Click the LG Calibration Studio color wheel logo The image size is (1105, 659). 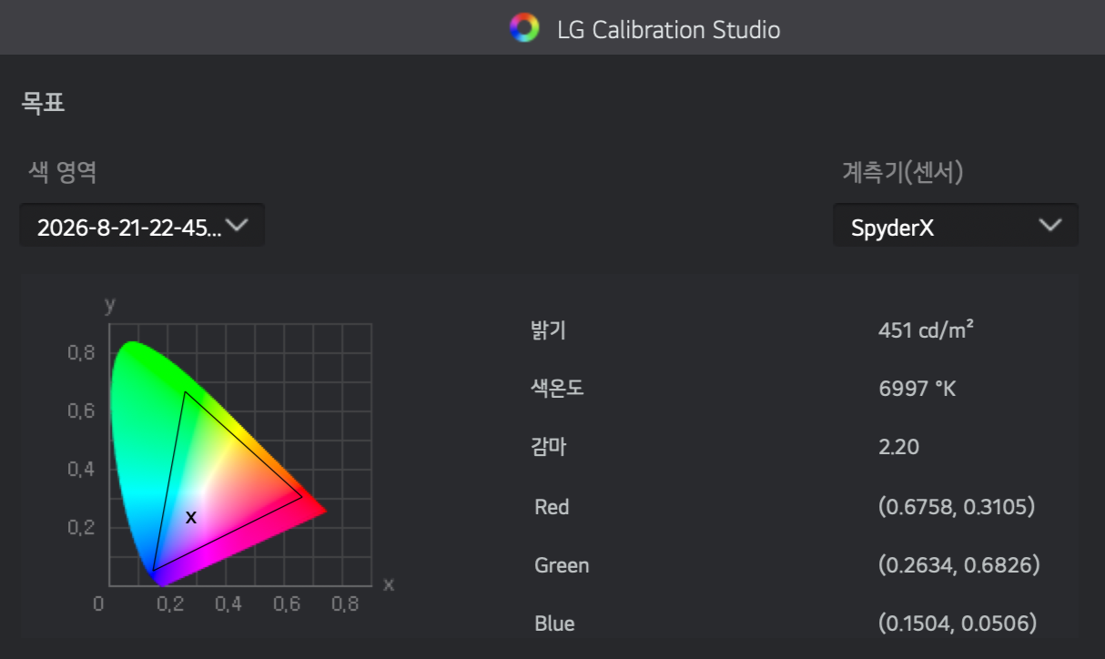524,28
